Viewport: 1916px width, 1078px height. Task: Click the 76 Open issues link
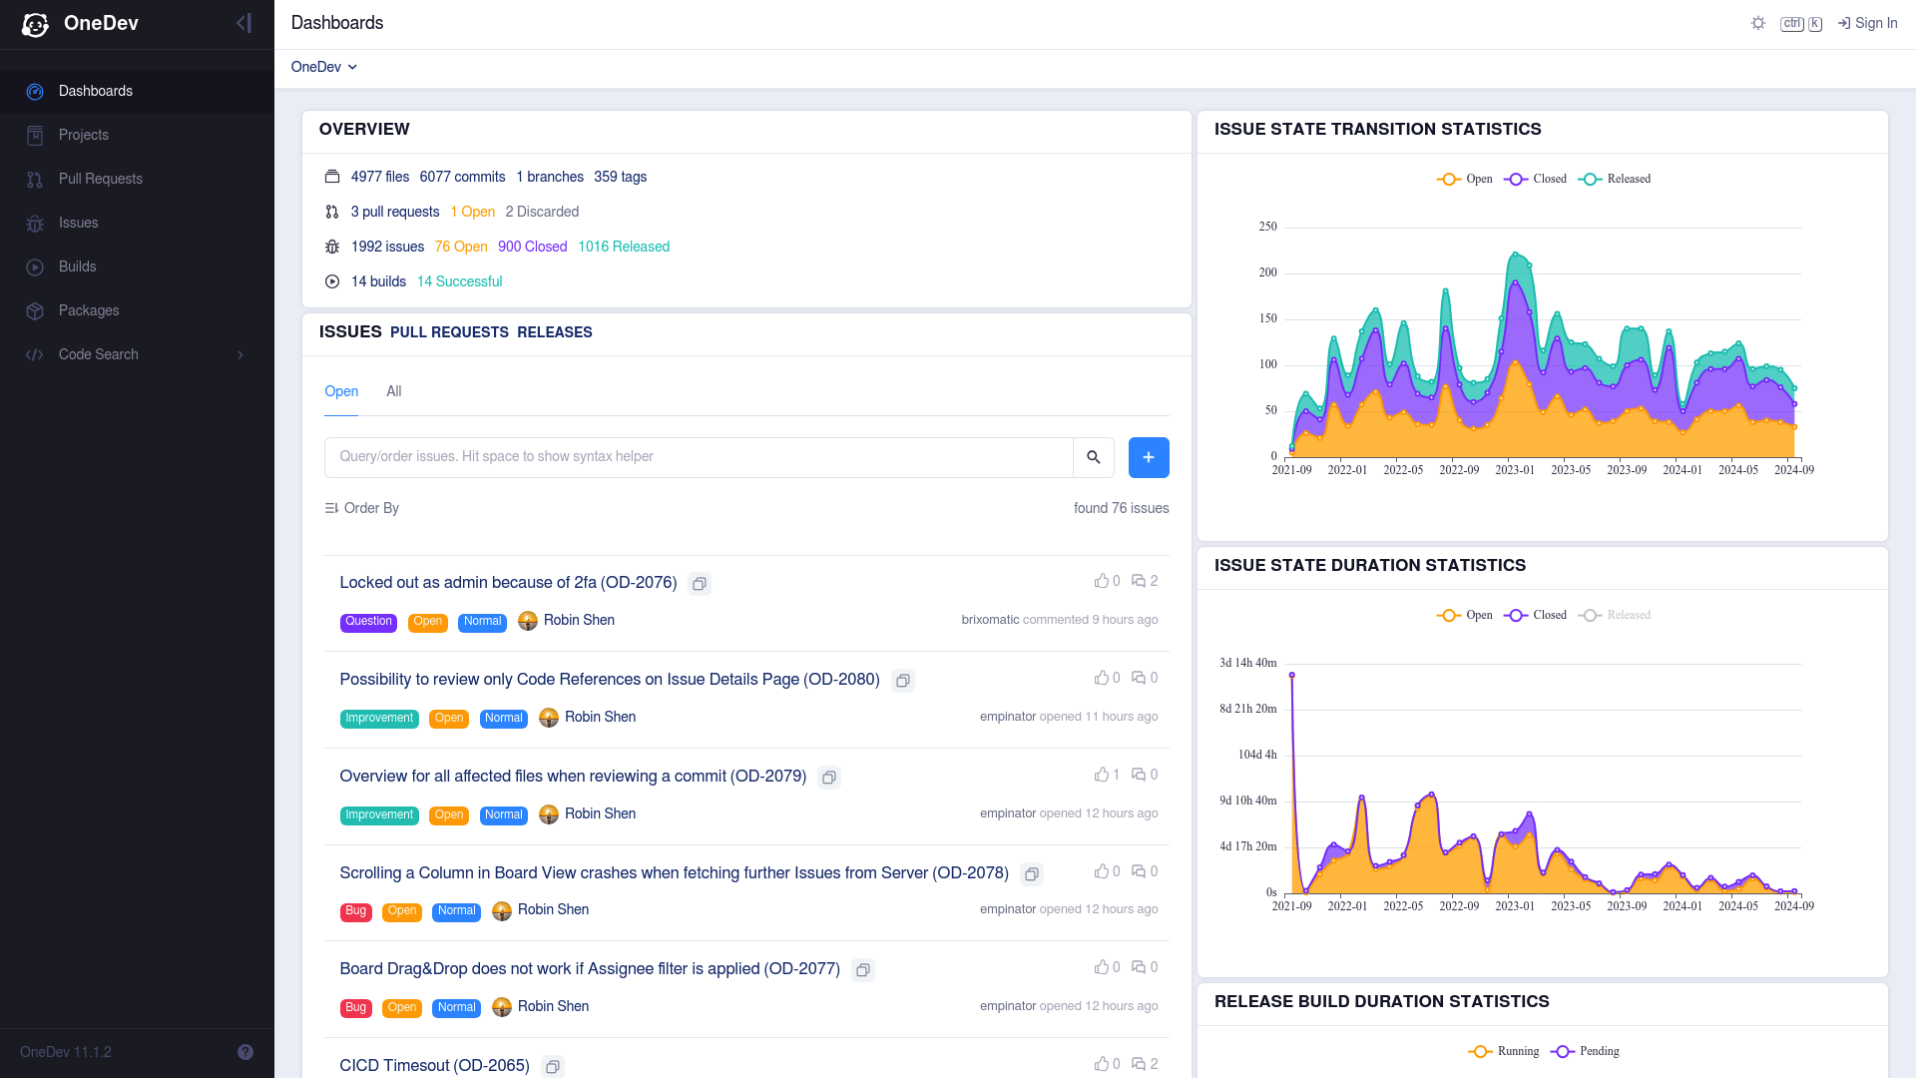(x=461, y=247)
